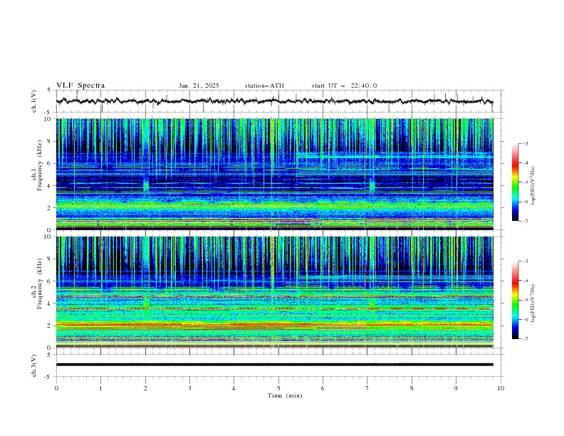Click the "-7" tick on ch.1 colorbar
Screen dimensions: 564x436
525,222
